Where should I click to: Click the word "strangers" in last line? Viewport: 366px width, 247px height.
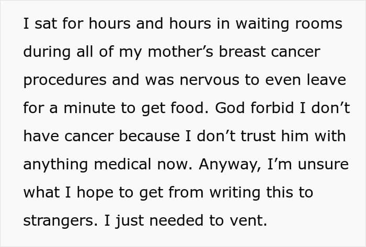tap(54, 221)
